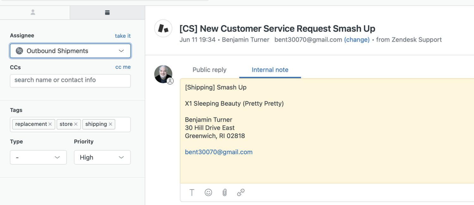Insert a link with the chain icon
Image resolution: width=474 pixels, height=205 pixels.
(x=241, y=192)
